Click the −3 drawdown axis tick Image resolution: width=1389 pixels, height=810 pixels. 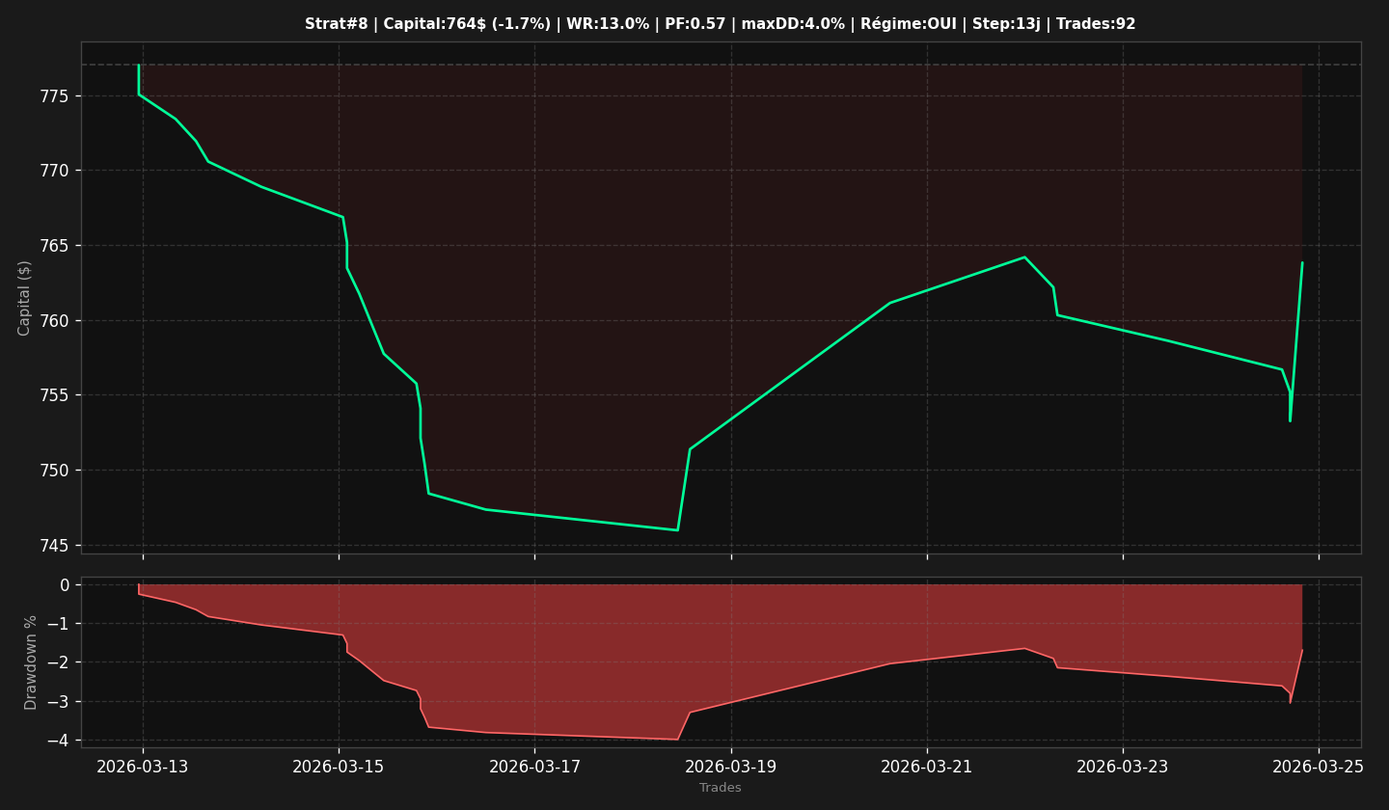coord(58,702)
